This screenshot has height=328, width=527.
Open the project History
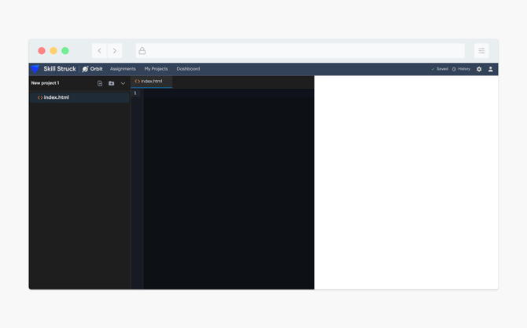461,69
